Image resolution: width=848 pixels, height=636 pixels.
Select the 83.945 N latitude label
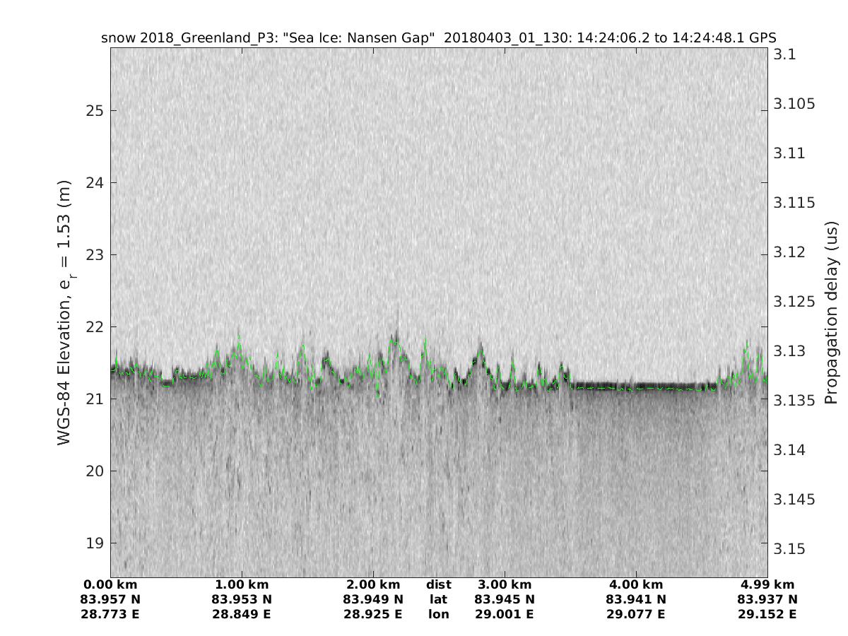[505, 600]
